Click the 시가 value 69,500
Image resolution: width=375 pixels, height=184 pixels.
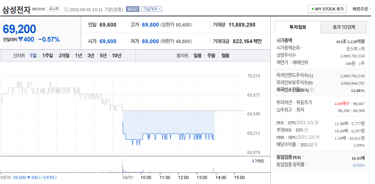pyautogui.click(x=108, y=42)
